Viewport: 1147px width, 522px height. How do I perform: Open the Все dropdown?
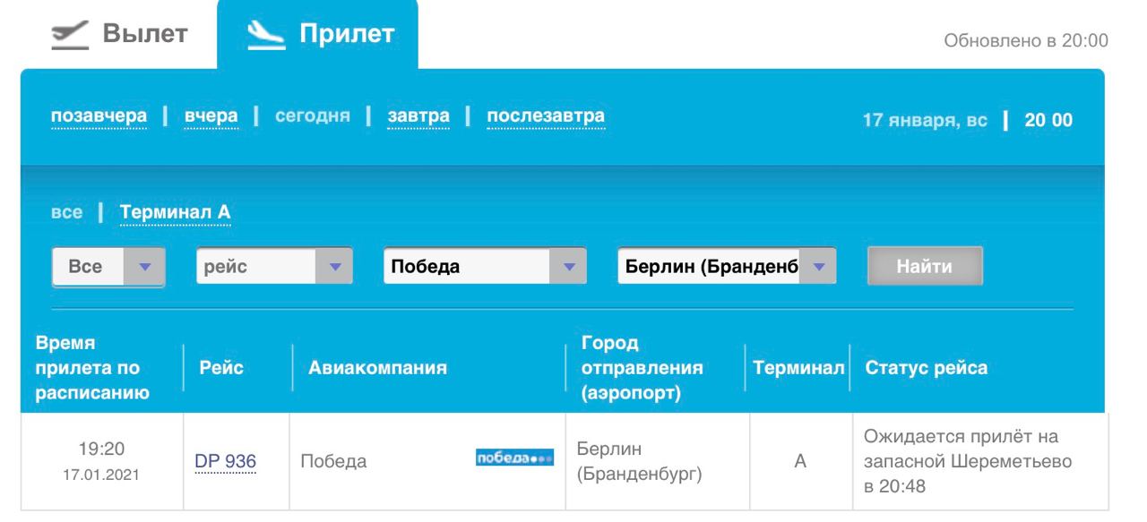pos(108,267)
